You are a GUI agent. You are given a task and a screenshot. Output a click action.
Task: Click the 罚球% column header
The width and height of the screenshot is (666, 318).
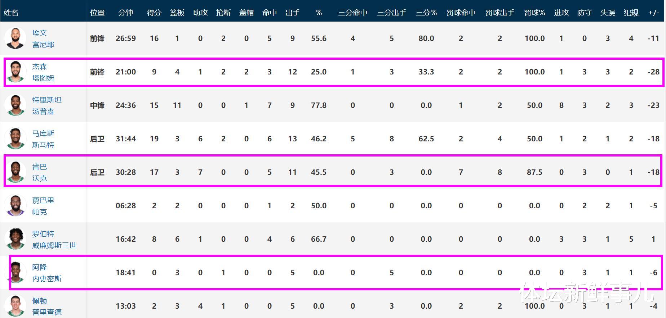[534, 13]
